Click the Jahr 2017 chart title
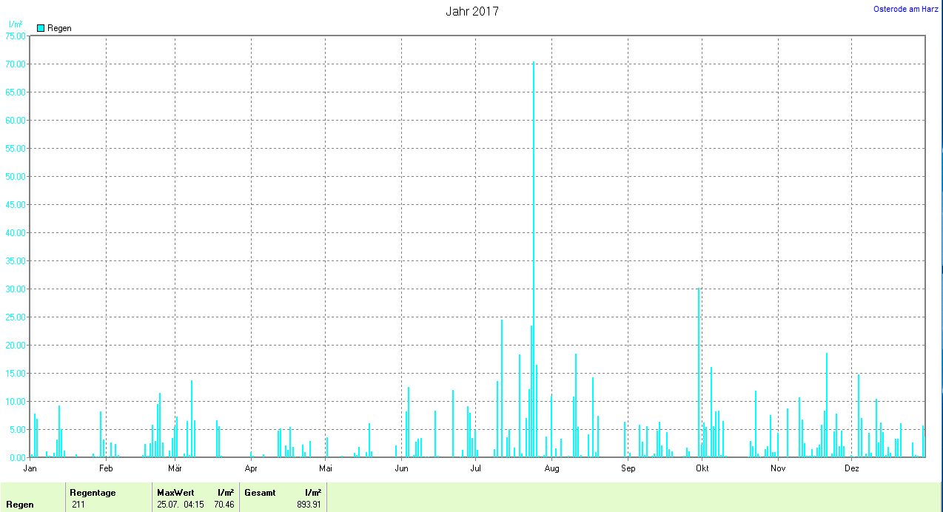The width and height of the screenshot is (943, 512). pyautogui.click(x=471, y=12)
